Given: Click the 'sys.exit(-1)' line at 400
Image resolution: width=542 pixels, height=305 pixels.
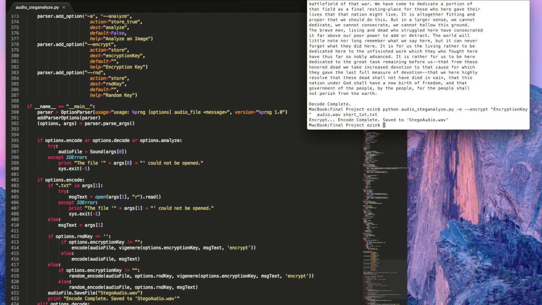Looking at the screenshot, I should pos(74,169).
